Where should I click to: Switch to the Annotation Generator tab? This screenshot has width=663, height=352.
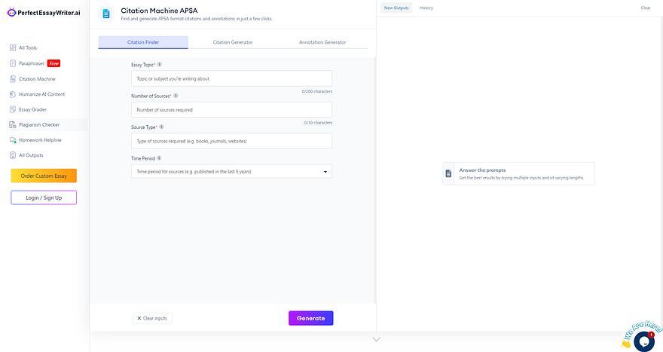pos(322,42)
